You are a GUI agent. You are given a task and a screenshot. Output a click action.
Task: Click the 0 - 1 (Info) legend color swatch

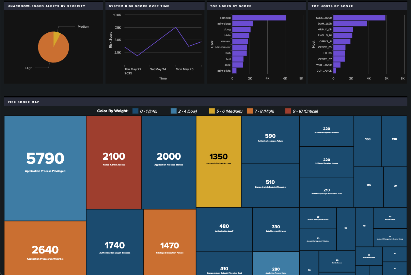tap(135, 111)
